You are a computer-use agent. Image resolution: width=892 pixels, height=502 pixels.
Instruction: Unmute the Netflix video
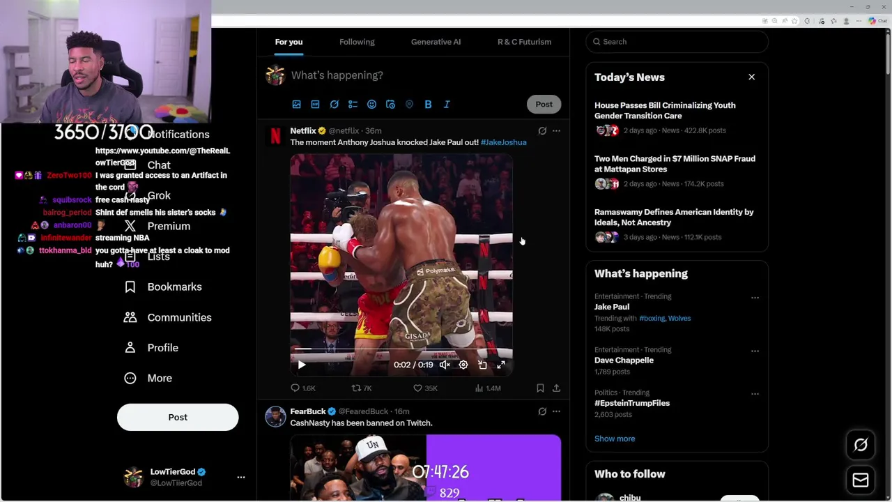click(x=445, y=365)
